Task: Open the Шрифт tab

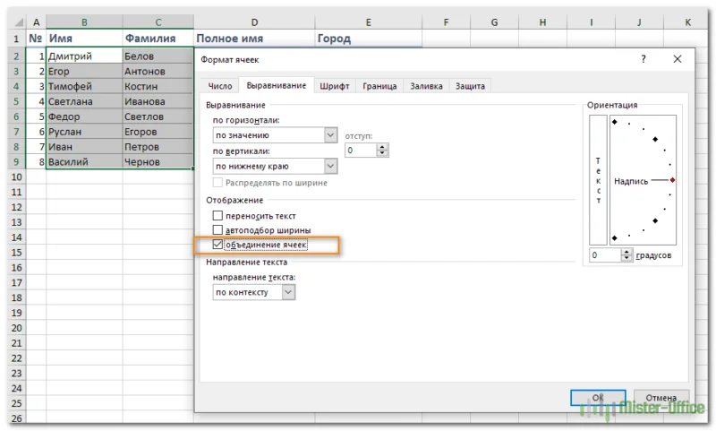Action: pos(335,87)
